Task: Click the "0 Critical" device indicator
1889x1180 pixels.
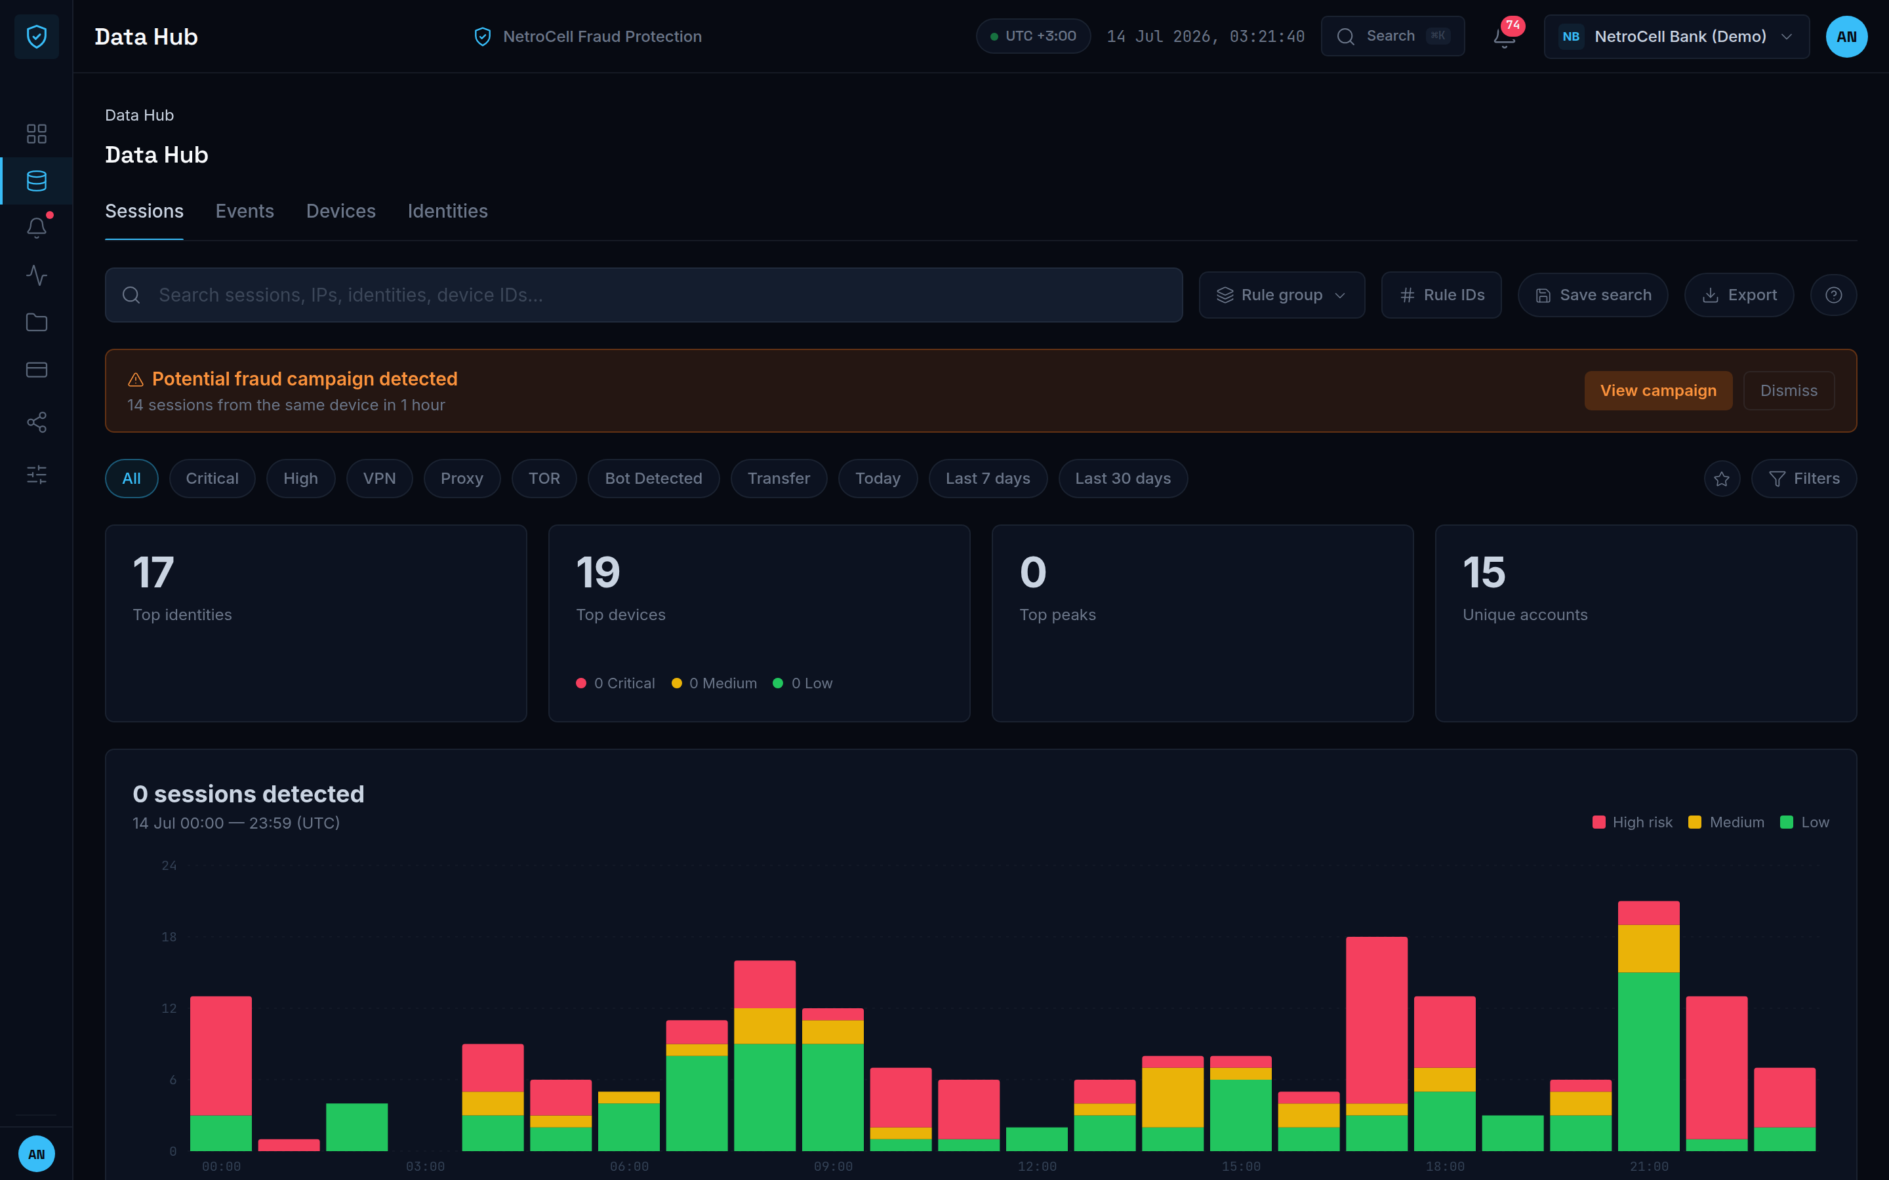Action: coord(615,683)
